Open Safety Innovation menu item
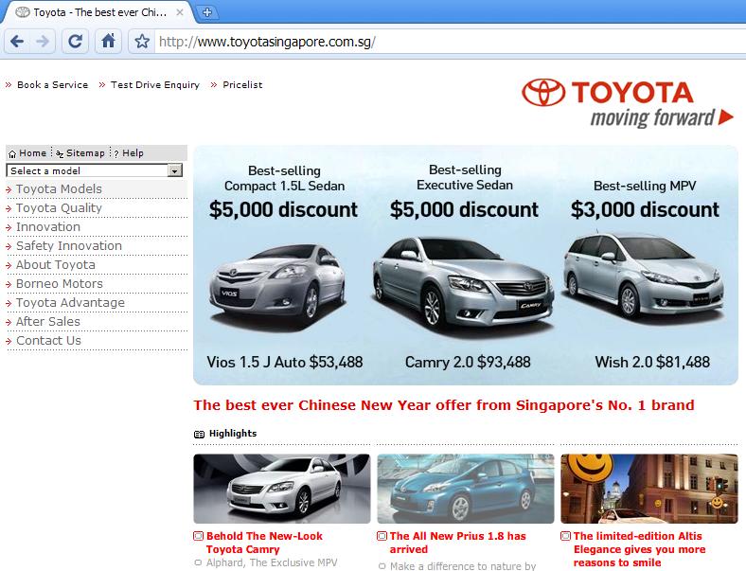Screen dimensions: 746x571 (x=69, y=246)
